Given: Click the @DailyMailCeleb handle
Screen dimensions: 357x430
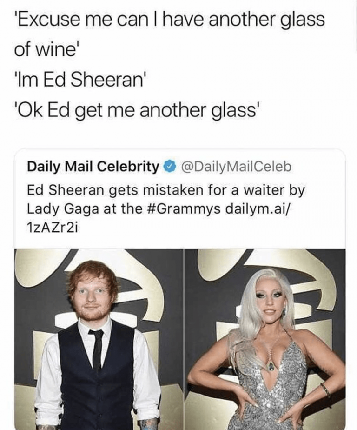Looking at the screenshot, I should pos(235,166).
